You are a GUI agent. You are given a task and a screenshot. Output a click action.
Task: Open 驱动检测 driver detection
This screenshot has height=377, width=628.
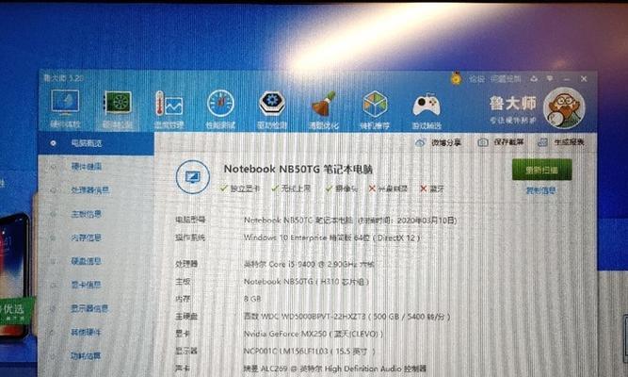pos(272,108)
